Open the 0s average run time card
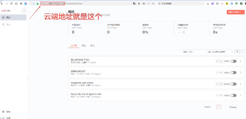This screenshot has width=246, height=119. 227,29
